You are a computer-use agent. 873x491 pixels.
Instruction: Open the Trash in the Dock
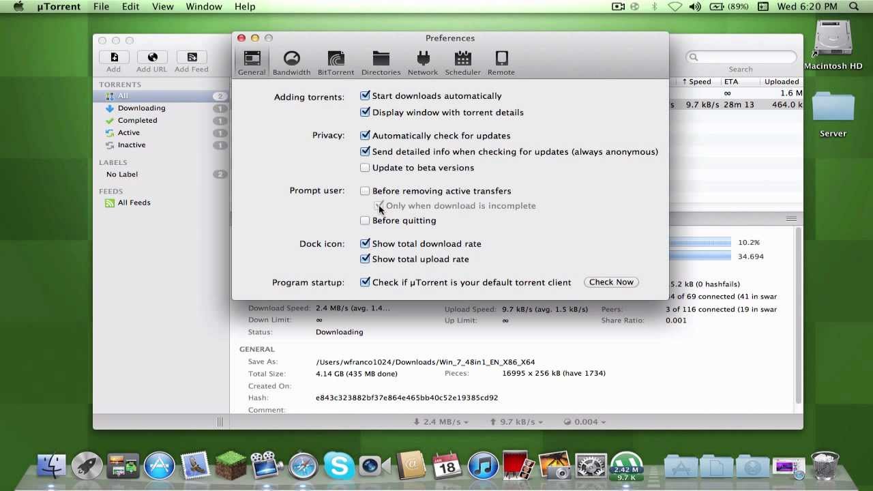825,466
